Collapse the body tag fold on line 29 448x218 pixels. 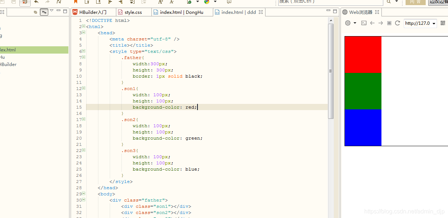[84, 193]
